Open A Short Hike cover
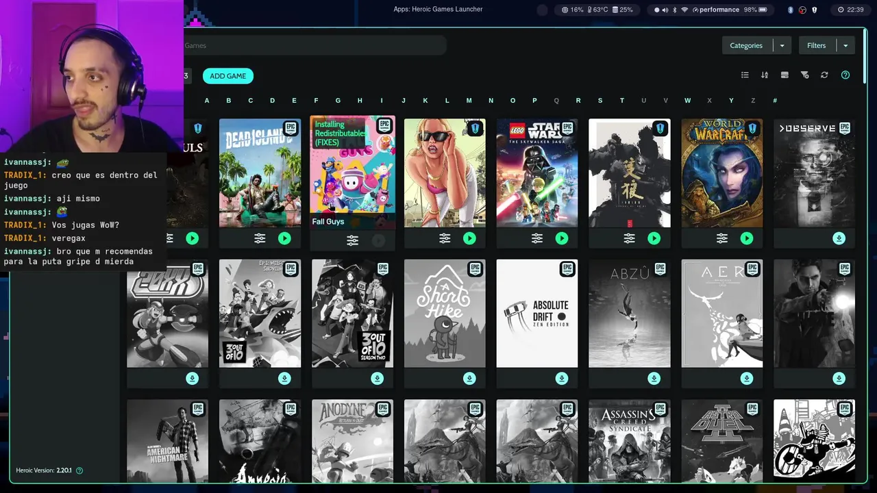877x493 pixels. (445, 314)
